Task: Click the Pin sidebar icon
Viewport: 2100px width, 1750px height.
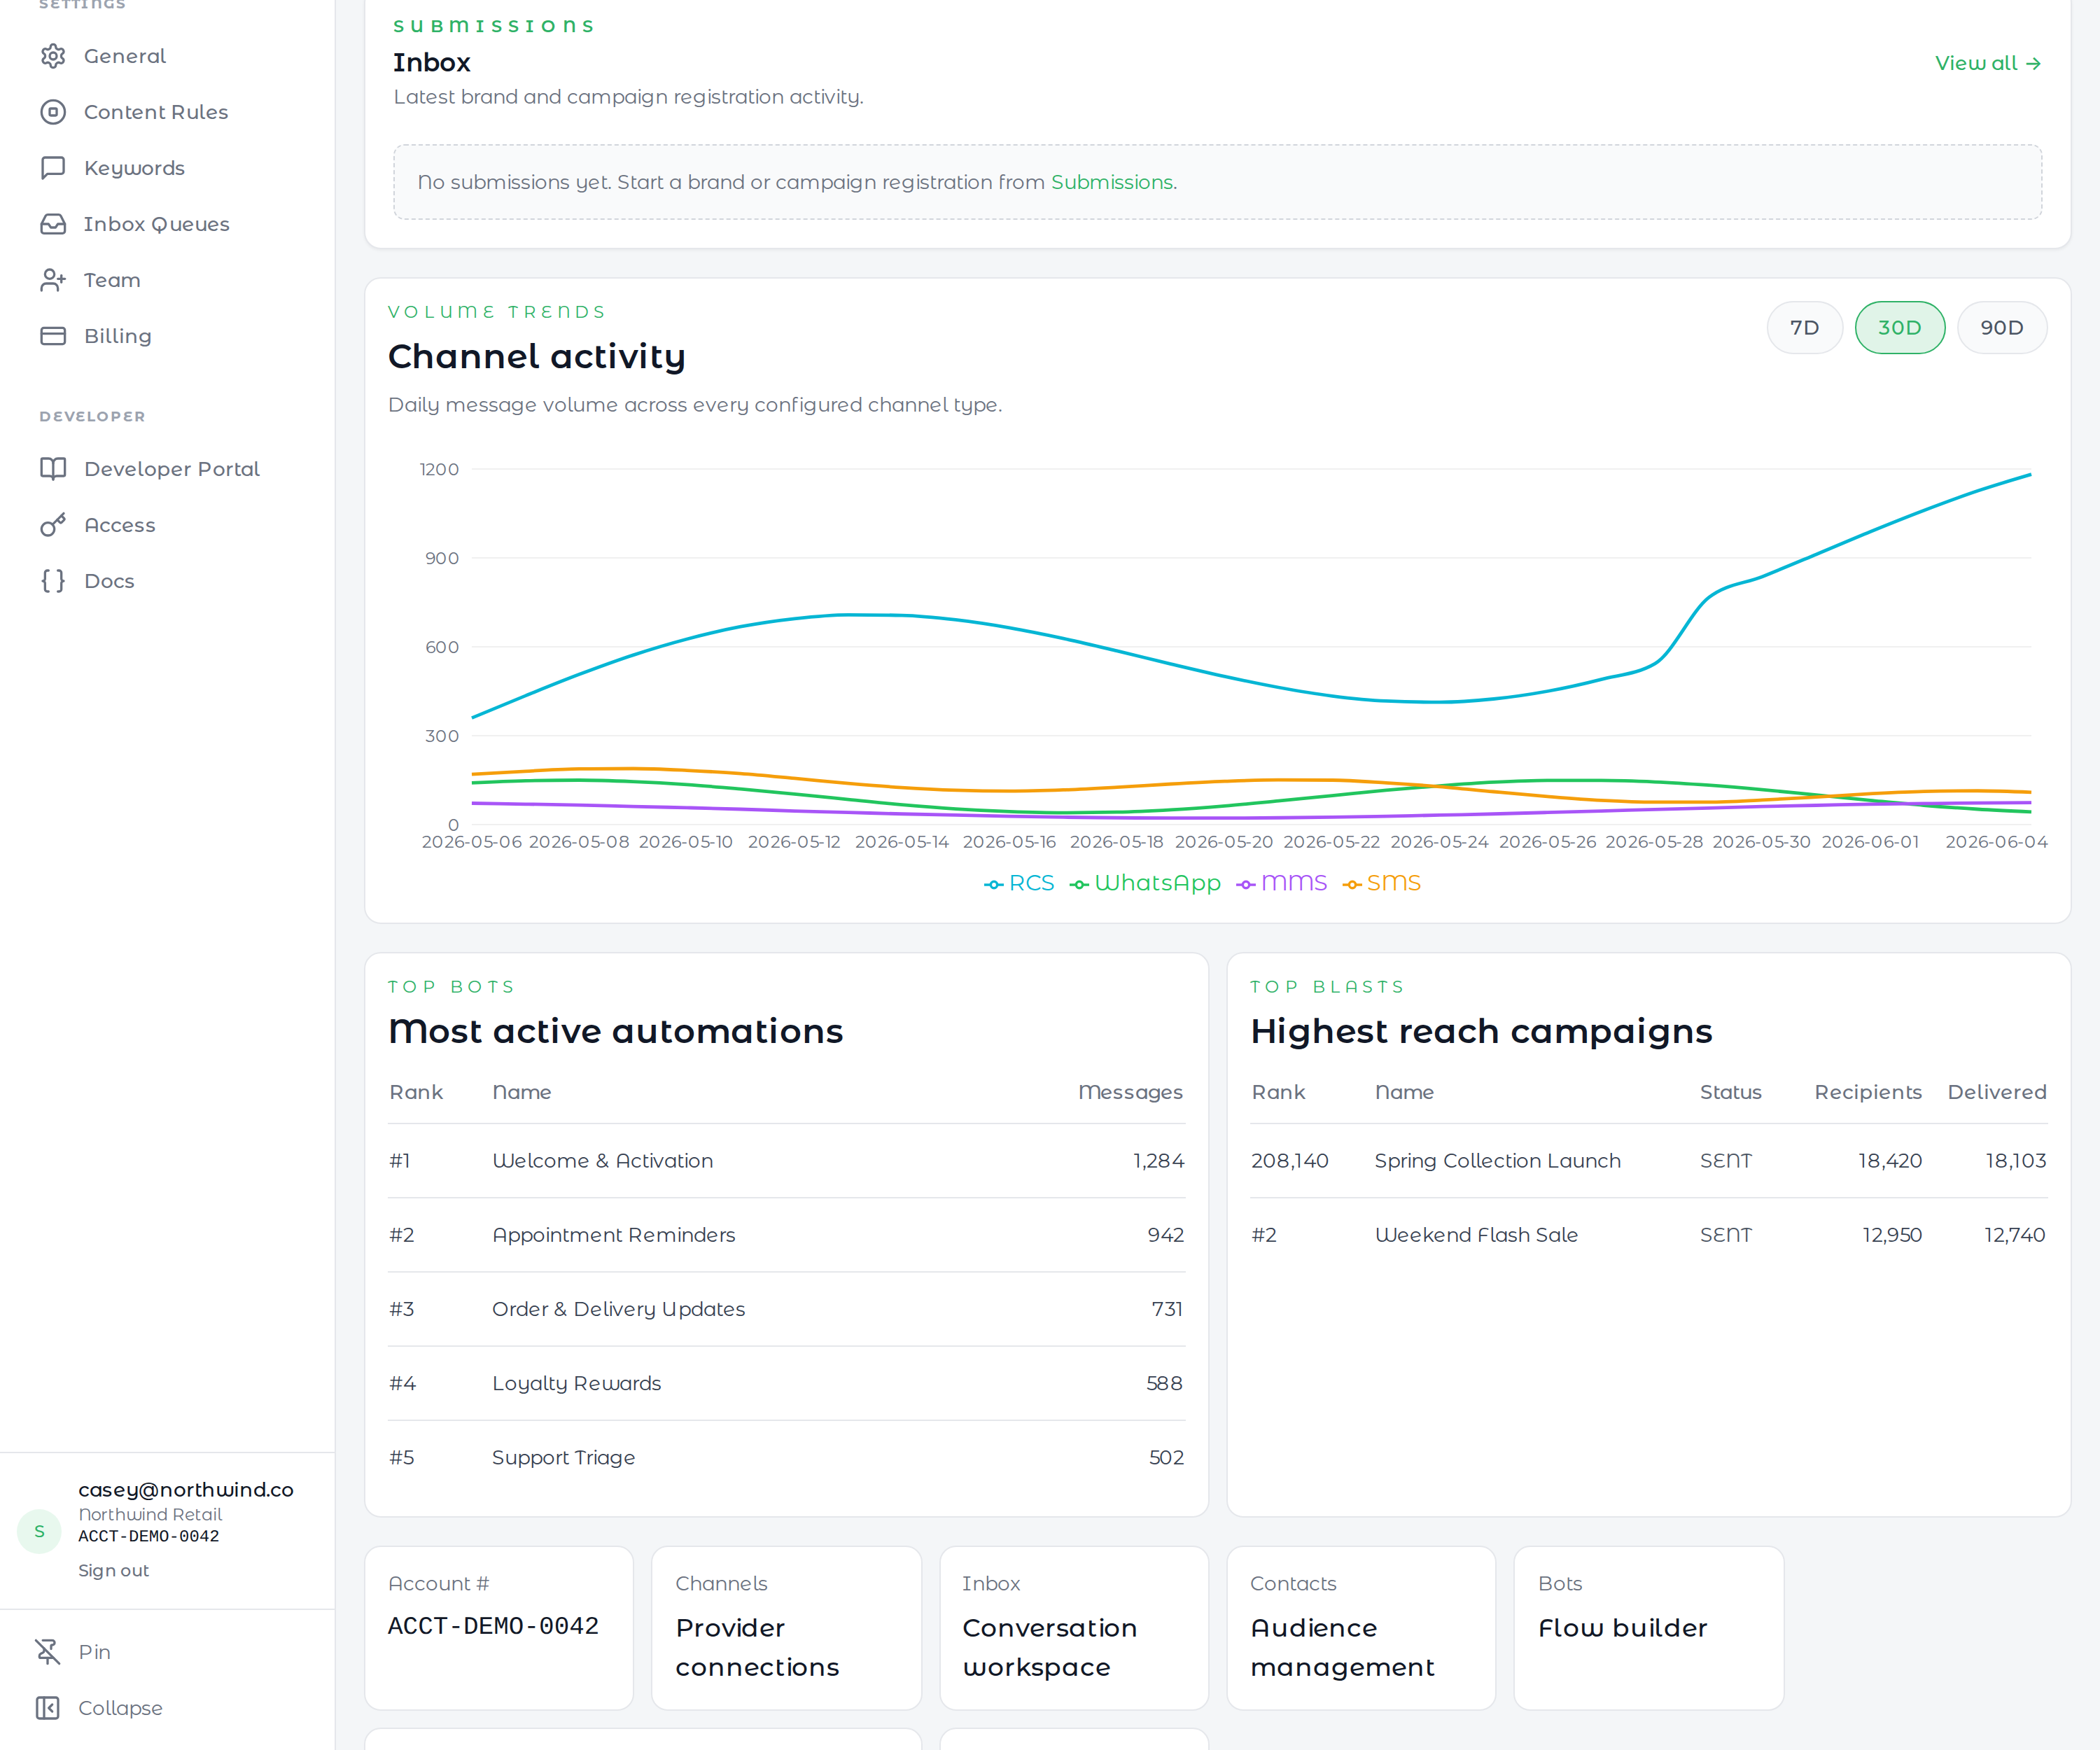Action: click(x=48, y=1652)
